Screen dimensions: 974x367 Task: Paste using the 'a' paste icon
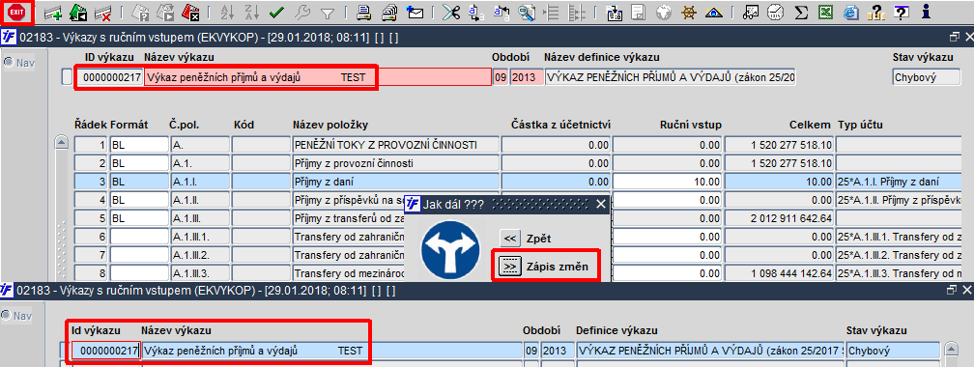[501, 12]
